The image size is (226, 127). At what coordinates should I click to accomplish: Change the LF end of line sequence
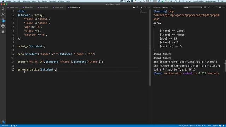coord(205,126)
